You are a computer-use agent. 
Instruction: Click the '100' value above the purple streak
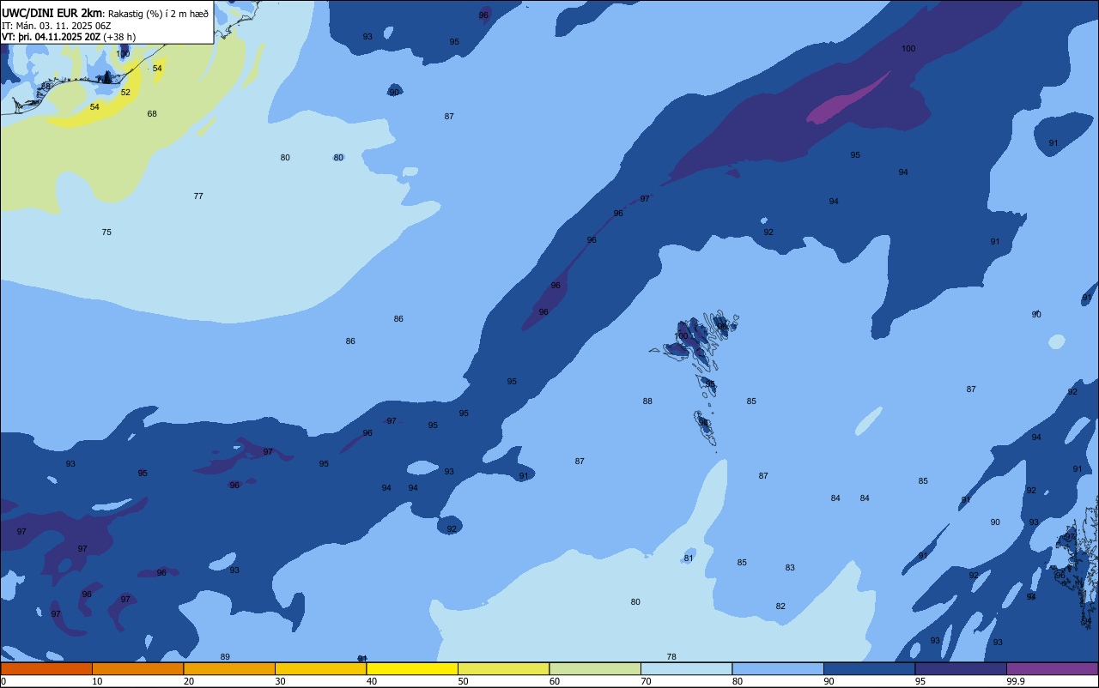tap(908, 49)
